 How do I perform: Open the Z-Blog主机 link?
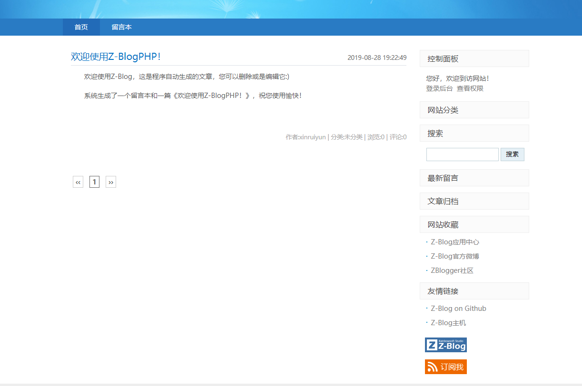click(448, 323)
